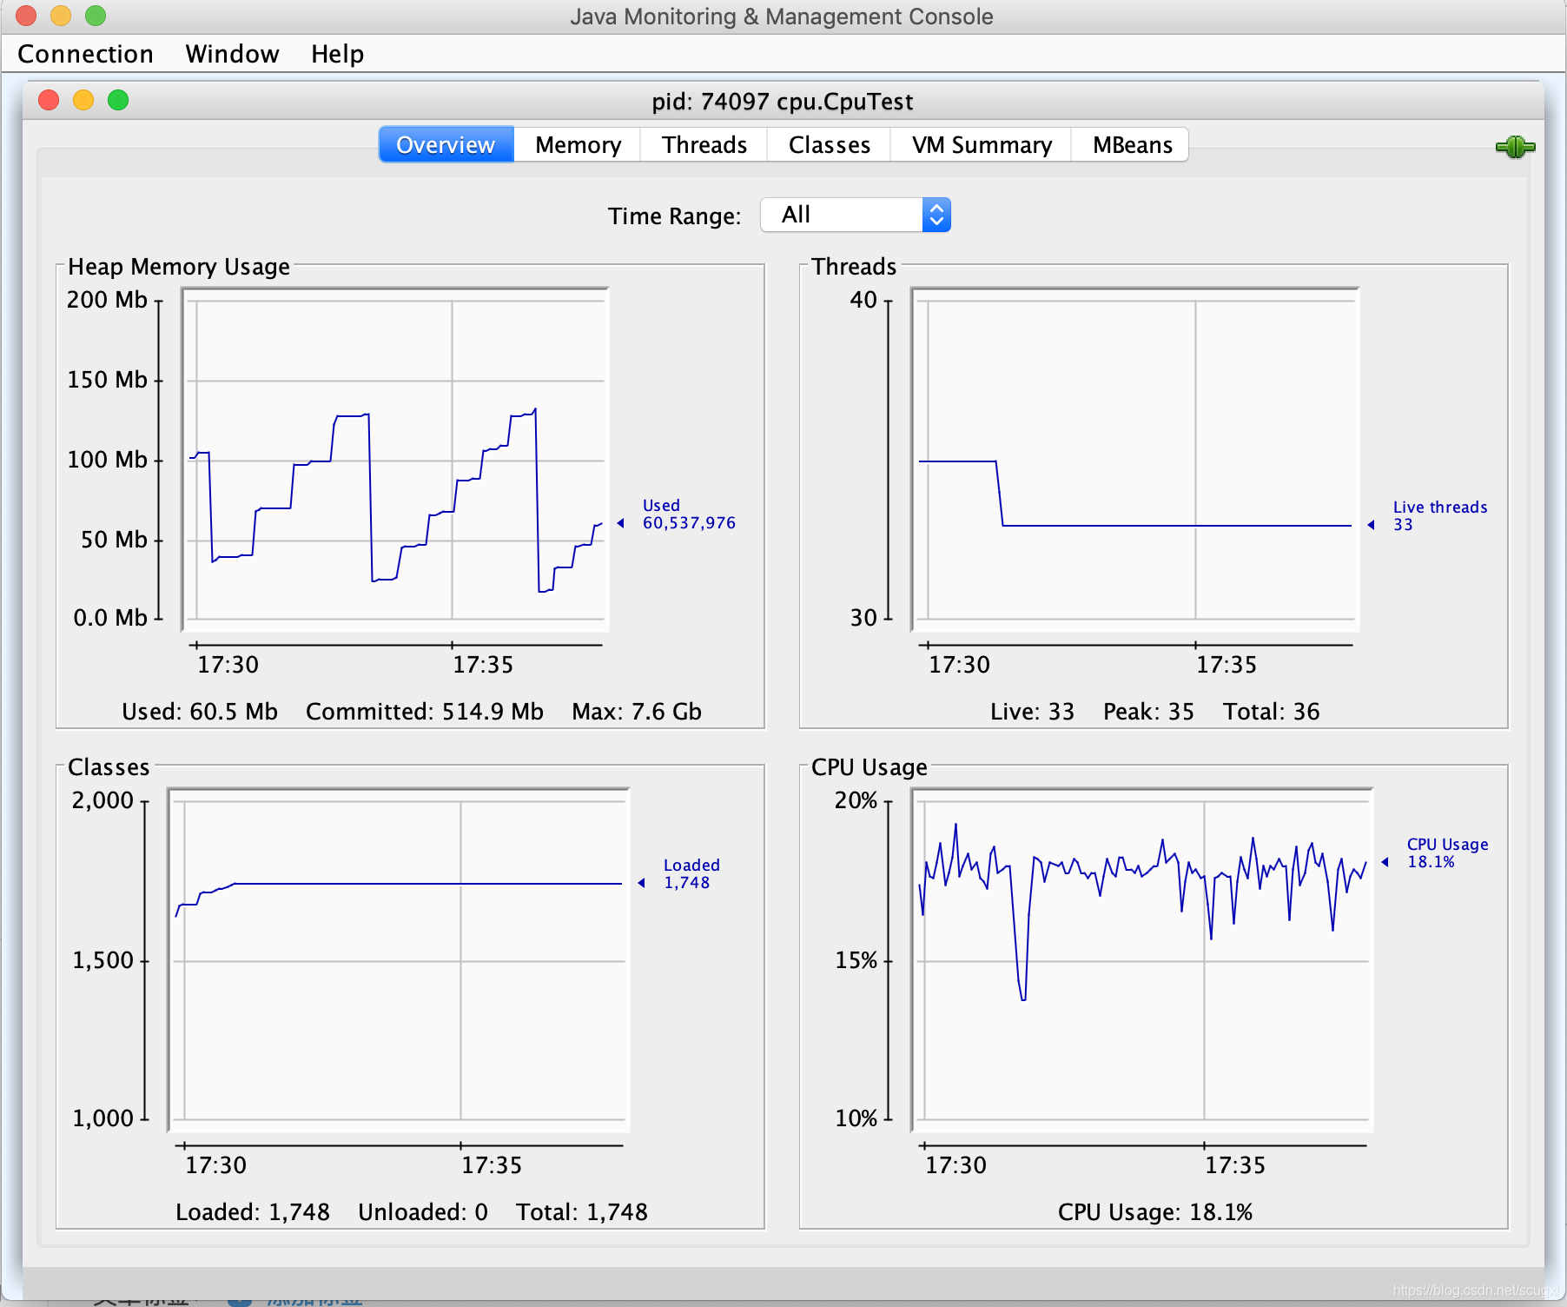Click the Used 60,537,976 legend label
The image size is (1567, 1307).
689,514
